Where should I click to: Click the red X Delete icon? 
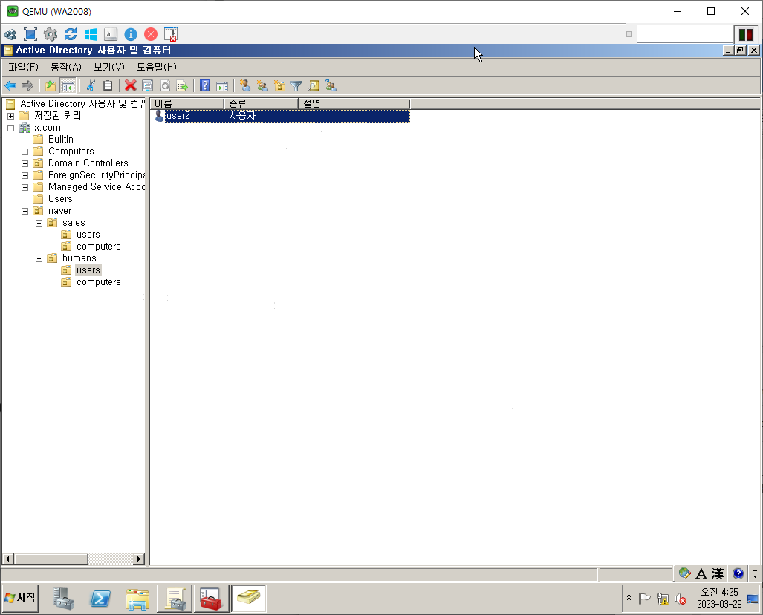[130, 86]
